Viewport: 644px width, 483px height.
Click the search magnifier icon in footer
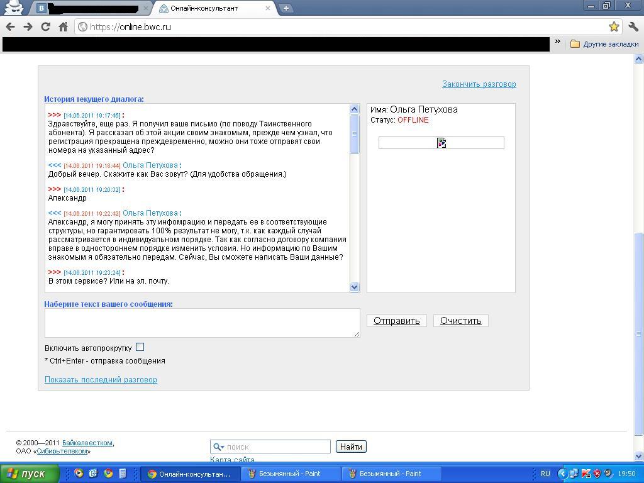218,447
